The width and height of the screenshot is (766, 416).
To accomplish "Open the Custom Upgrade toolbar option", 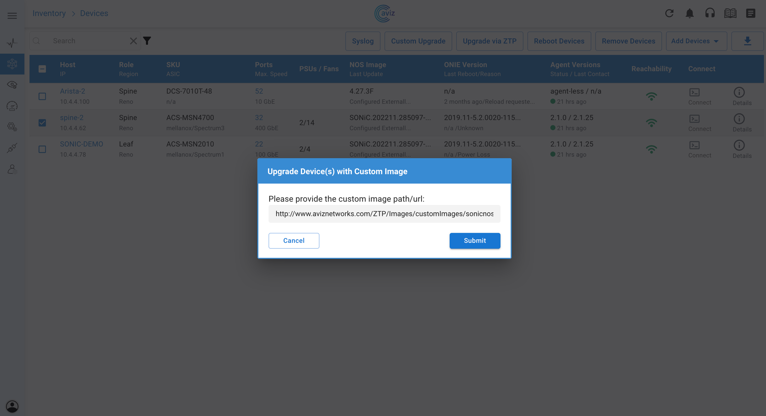I will pos(418,41).
